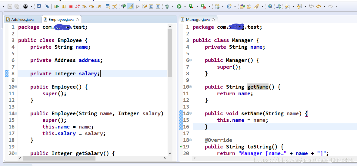Screen dimensions: 357x166
Task: Click 'public class Employee {' line
Action: [x=53, y=40]
